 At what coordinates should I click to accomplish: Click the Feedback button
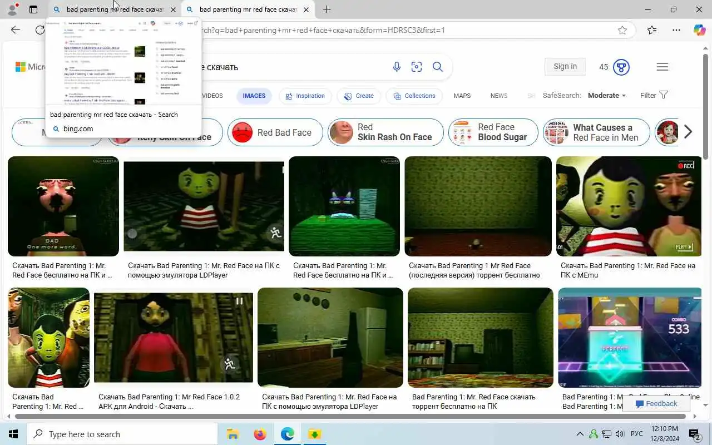pos(656,404)
